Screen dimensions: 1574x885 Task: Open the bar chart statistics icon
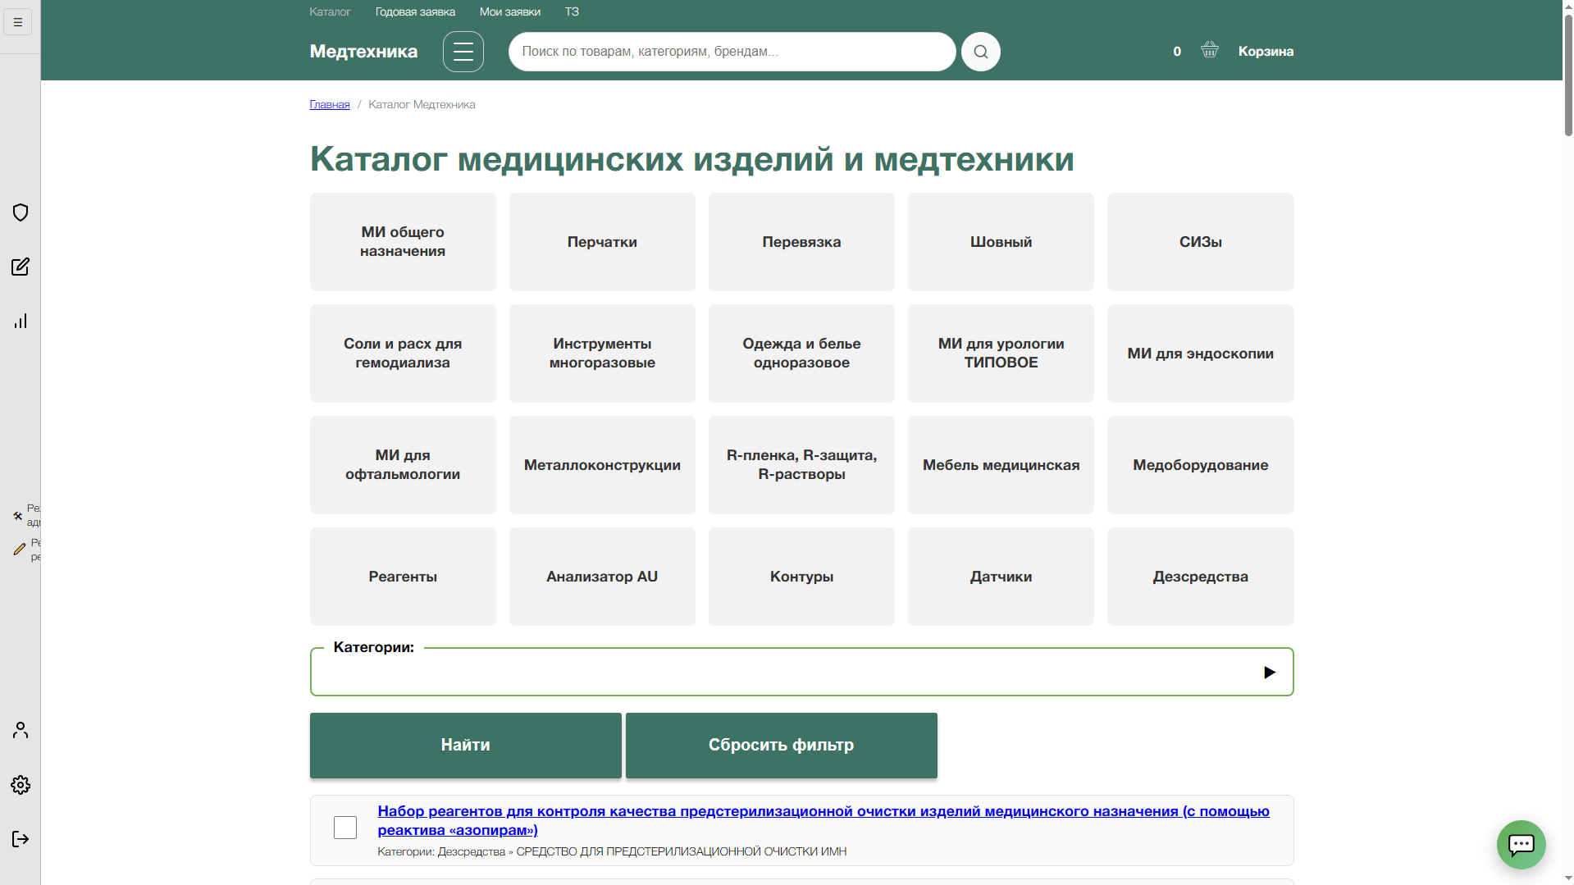pyautogui.click(x=21, y=321)
